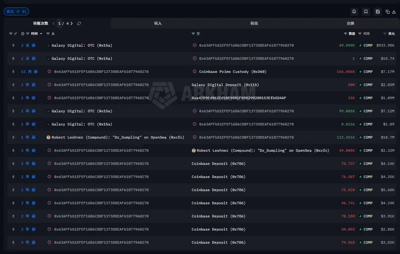
Task: Click recipient address on the $18.74 row
Action: 246,58
